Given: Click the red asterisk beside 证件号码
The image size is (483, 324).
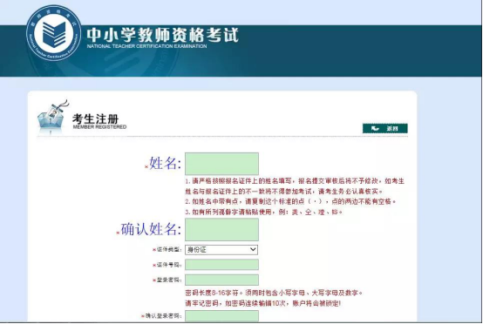Looking at the screenshot, I should coord(154,265).
